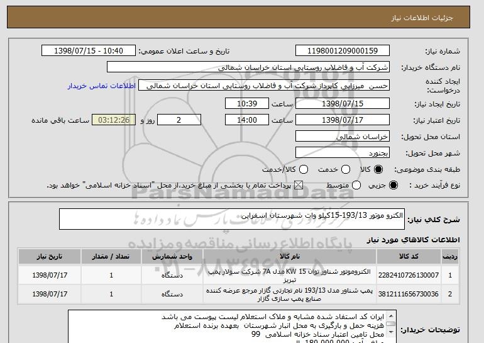Choose the متوسط purchase process option
Viewport: 484px width, 343px height.
point(356,185)
